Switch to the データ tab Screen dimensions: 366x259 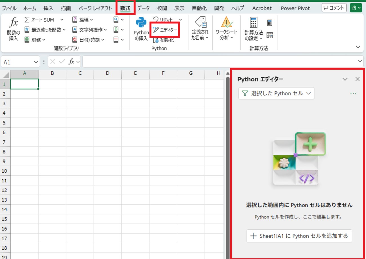[144, 8]
